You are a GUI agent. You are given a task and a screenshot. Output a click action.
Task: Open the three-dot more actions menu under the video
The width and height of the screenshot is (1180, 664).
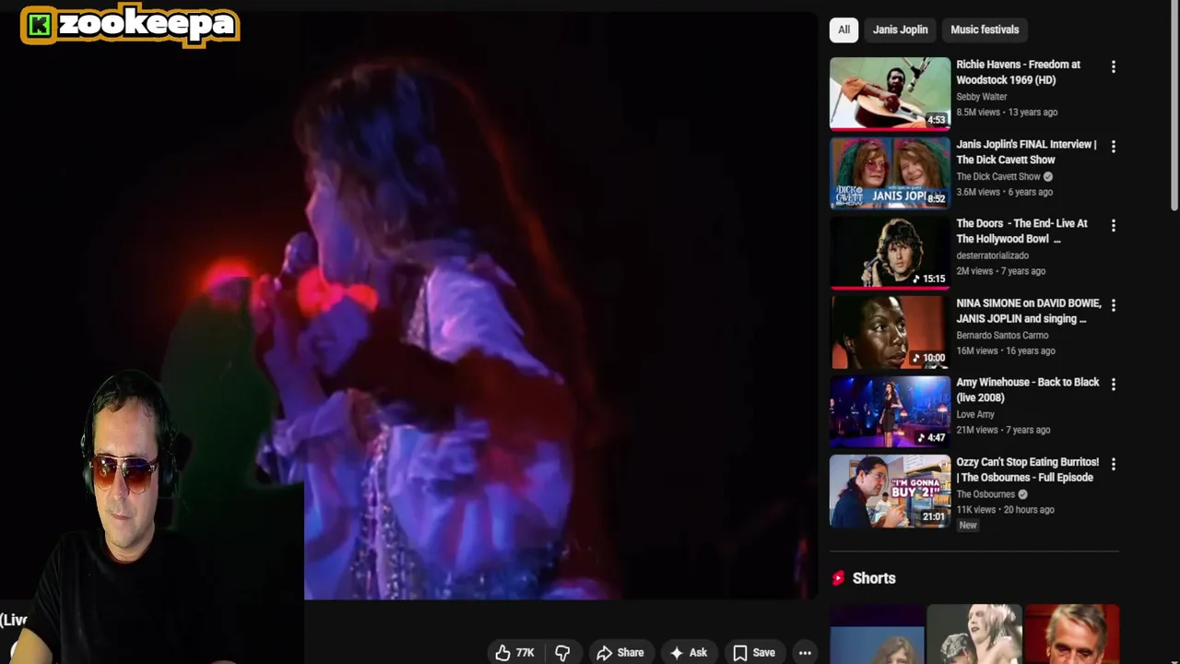805,653
